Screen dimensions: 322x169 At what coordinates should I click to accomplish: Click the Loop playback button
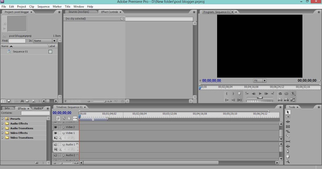239,100
